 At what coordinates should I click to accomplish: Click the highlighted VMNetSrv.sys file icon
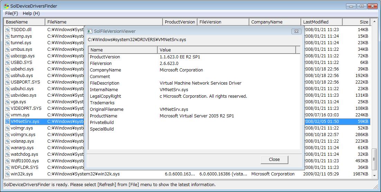coord(7,121)
